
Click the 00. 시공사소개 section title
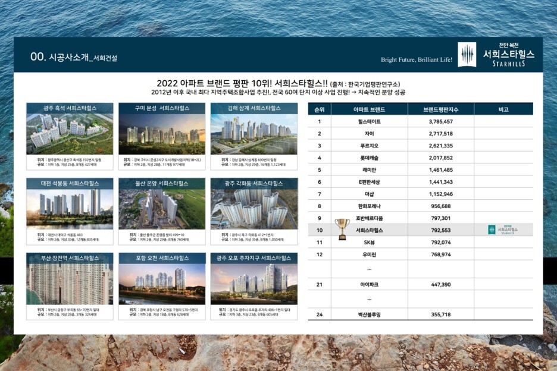pos(74,57)
